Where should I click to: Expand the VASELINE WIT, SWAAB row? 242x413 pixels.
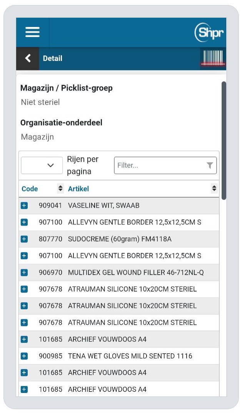pos(24,206)
